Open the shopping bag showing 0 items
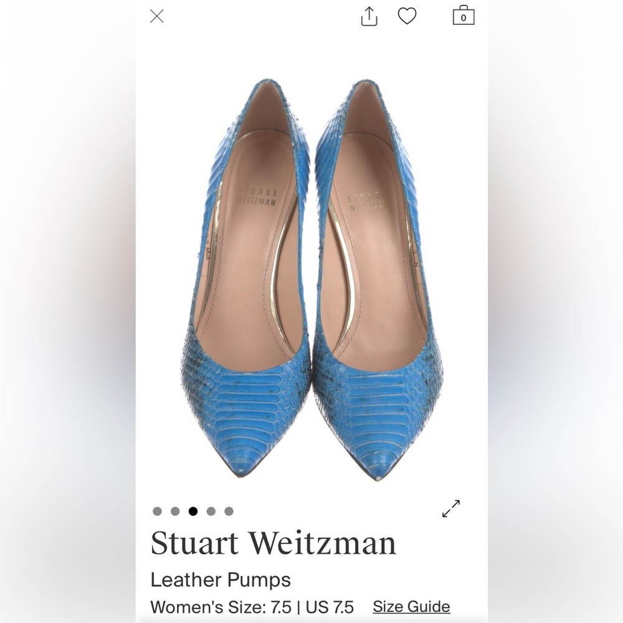Image resolution: width=623 pixels, height=623 pixels. (x=462, y=17)
